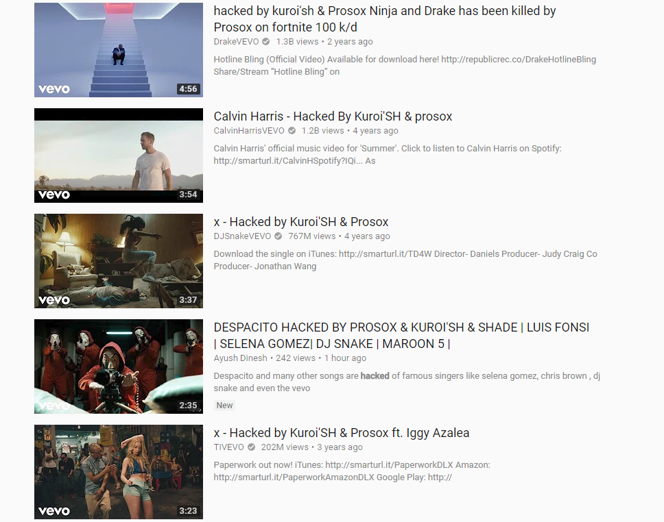Screen dimensions: 664x522
Task: Open the CalvinHarrisVEVO channel link
Action: coord(249,130)
